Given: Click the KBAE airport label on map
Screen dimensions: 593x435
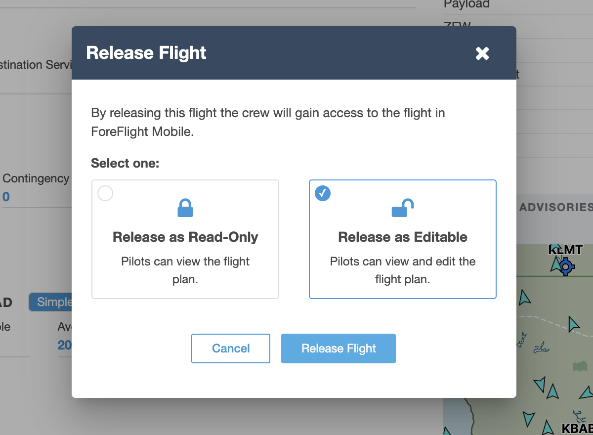Looking at the screenshot, I should (x=577, y=428).
